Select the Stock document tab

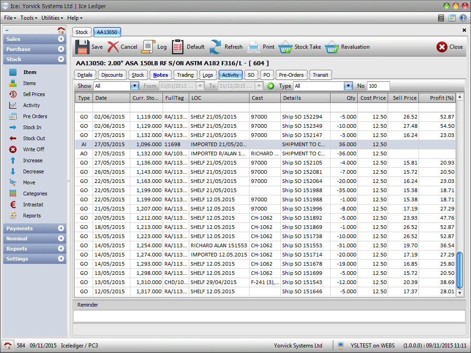tap(81, 32)
